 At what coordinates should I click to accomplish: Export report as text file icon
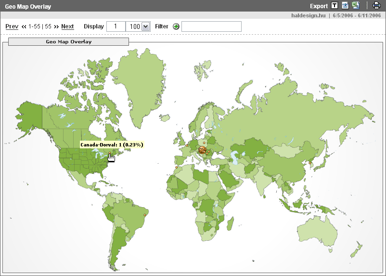[x=335, y=6]
